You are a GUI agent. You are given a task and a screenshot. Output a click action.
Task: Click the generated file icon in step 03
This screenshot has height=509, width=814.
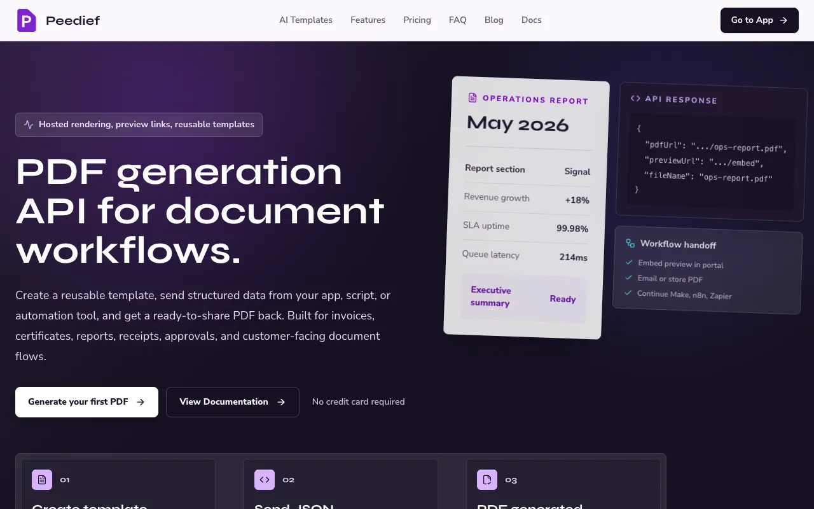click(487, 480)
